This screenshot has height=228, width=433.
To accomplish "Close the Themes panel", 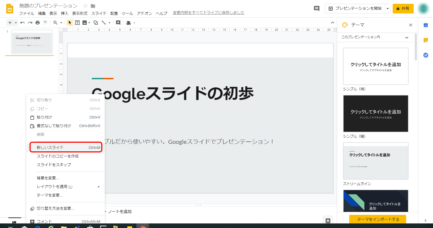I will point(410,25).
